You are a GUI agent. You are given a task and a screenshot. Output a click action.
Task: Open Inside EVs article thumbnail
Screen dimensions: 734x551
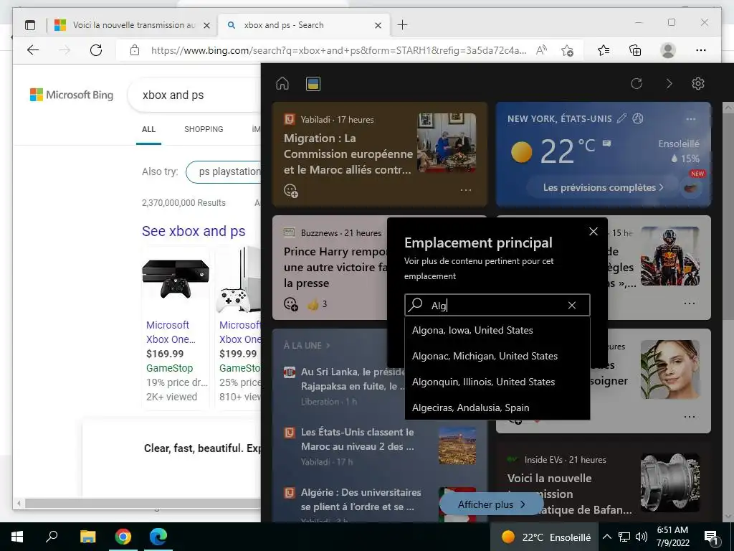pyautogui.click(x=670, y=483)
